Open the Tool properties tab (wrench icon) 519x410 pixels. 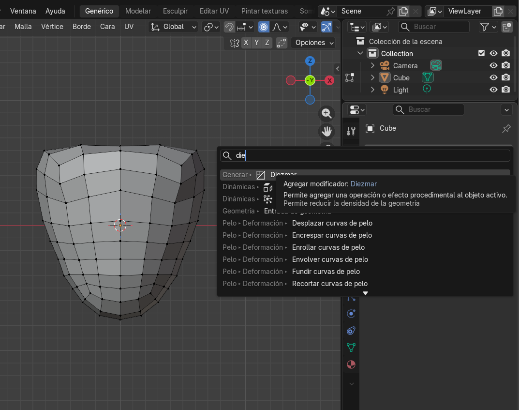click(x=352, y=130)
